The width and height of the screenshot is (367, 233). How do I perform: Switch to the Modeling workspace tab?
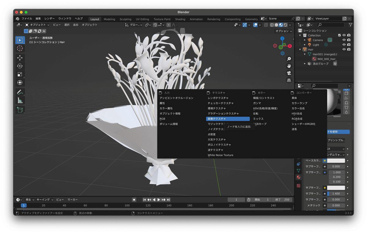(109, 19)
